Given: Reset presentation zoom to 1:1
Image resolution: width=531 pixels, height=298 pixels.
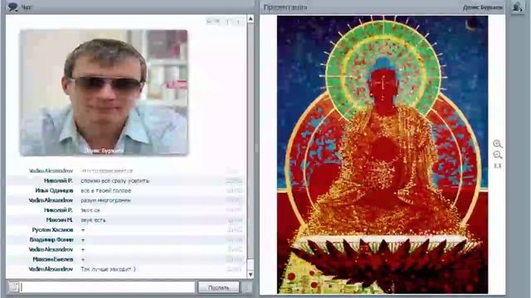Looking at the screenshot, I should pos(497,166).
